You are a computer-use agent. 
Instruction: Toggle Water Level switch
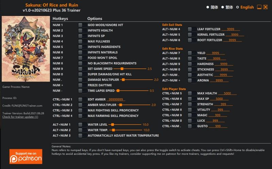point(82,124)
